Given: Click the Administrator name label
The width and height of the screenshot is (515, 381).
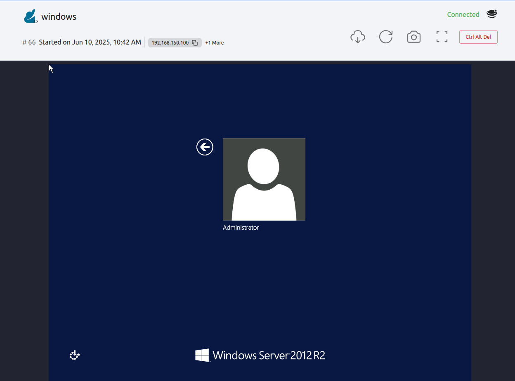Looking at the screenshot, I should (241, 227).
